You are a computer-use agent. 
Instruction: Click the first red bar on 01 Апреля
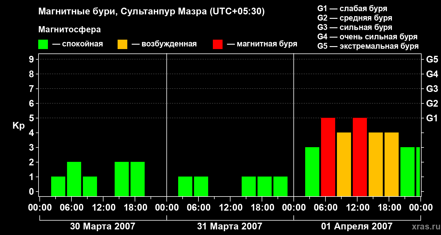[328, 157]
